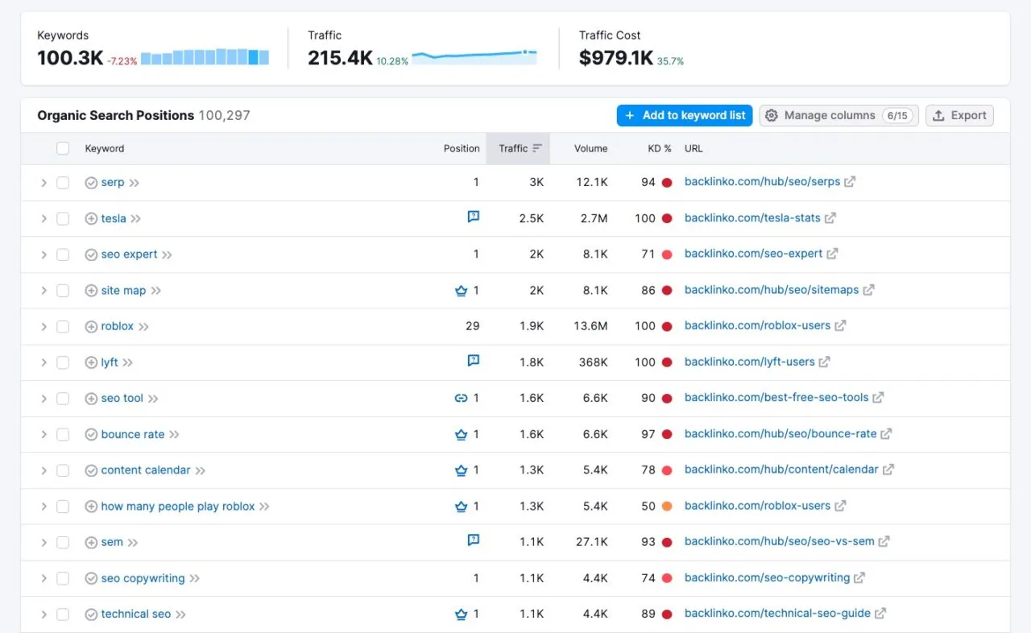Click the gear icon on Manage columns
The height and width of the screenshot is (633, 1031).
(772, 115)
